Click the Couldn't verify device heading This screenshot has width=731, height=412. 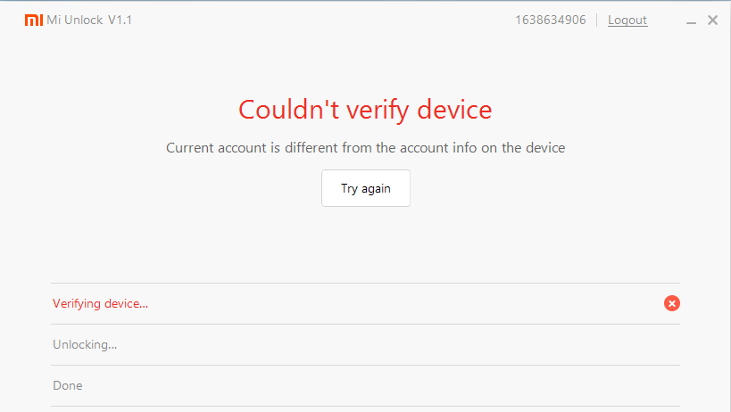tap(365, 110)
